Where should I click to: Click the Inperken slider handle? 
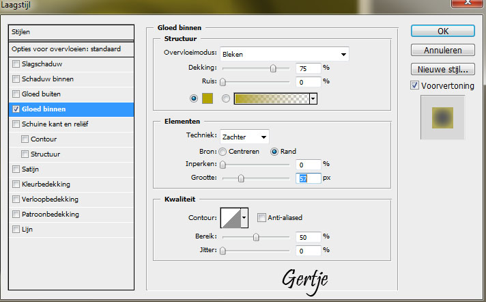click(223, 165)
